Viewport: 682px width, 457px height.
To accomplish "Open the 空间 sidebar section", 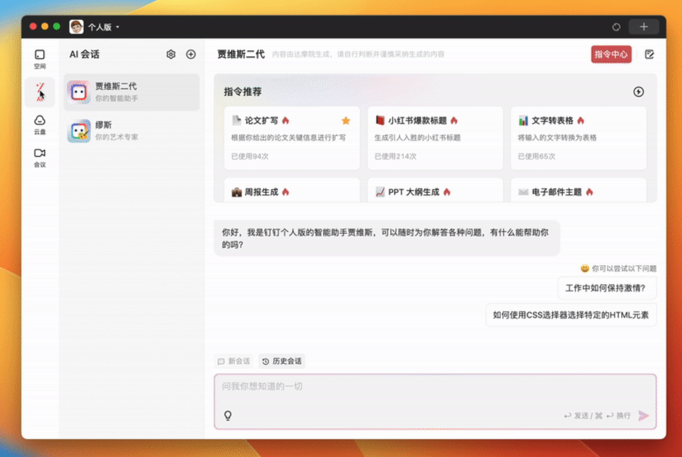I will [40, 59].
